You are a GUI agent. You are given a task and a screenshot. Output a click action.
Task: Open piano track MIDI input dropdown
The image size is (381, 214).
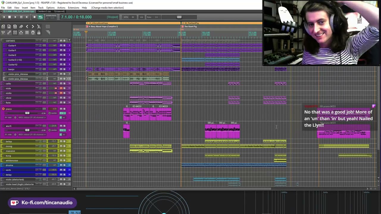click(x=32, y=118)
